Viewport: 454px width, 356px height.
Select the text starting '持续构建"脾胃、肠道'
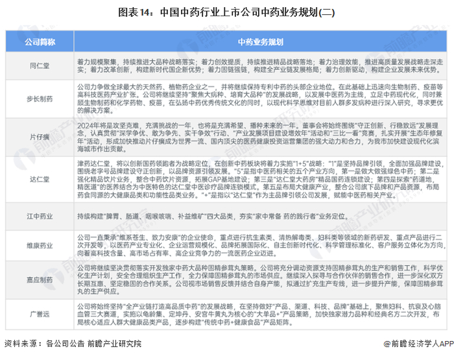[213, 216]
